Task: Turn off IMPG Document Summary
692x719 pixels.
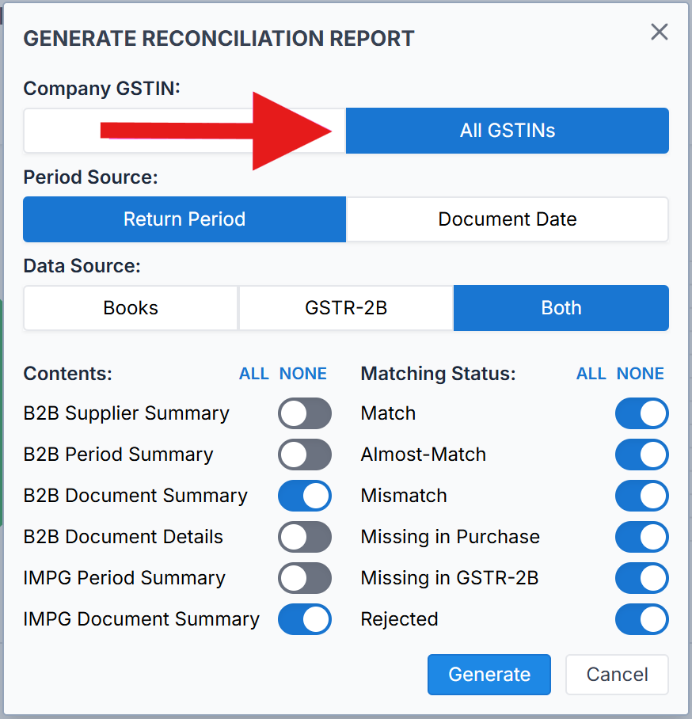Action: (304, 619)
